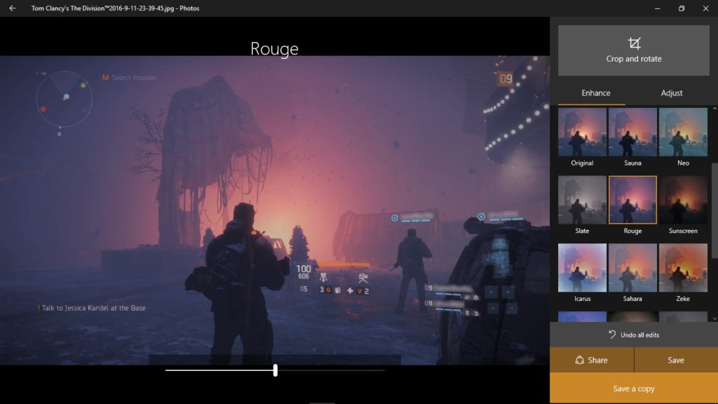718x404 pixels.
Task: Click the filter list scrollbar
Action: pyautogui.click(x=714, y=210)
